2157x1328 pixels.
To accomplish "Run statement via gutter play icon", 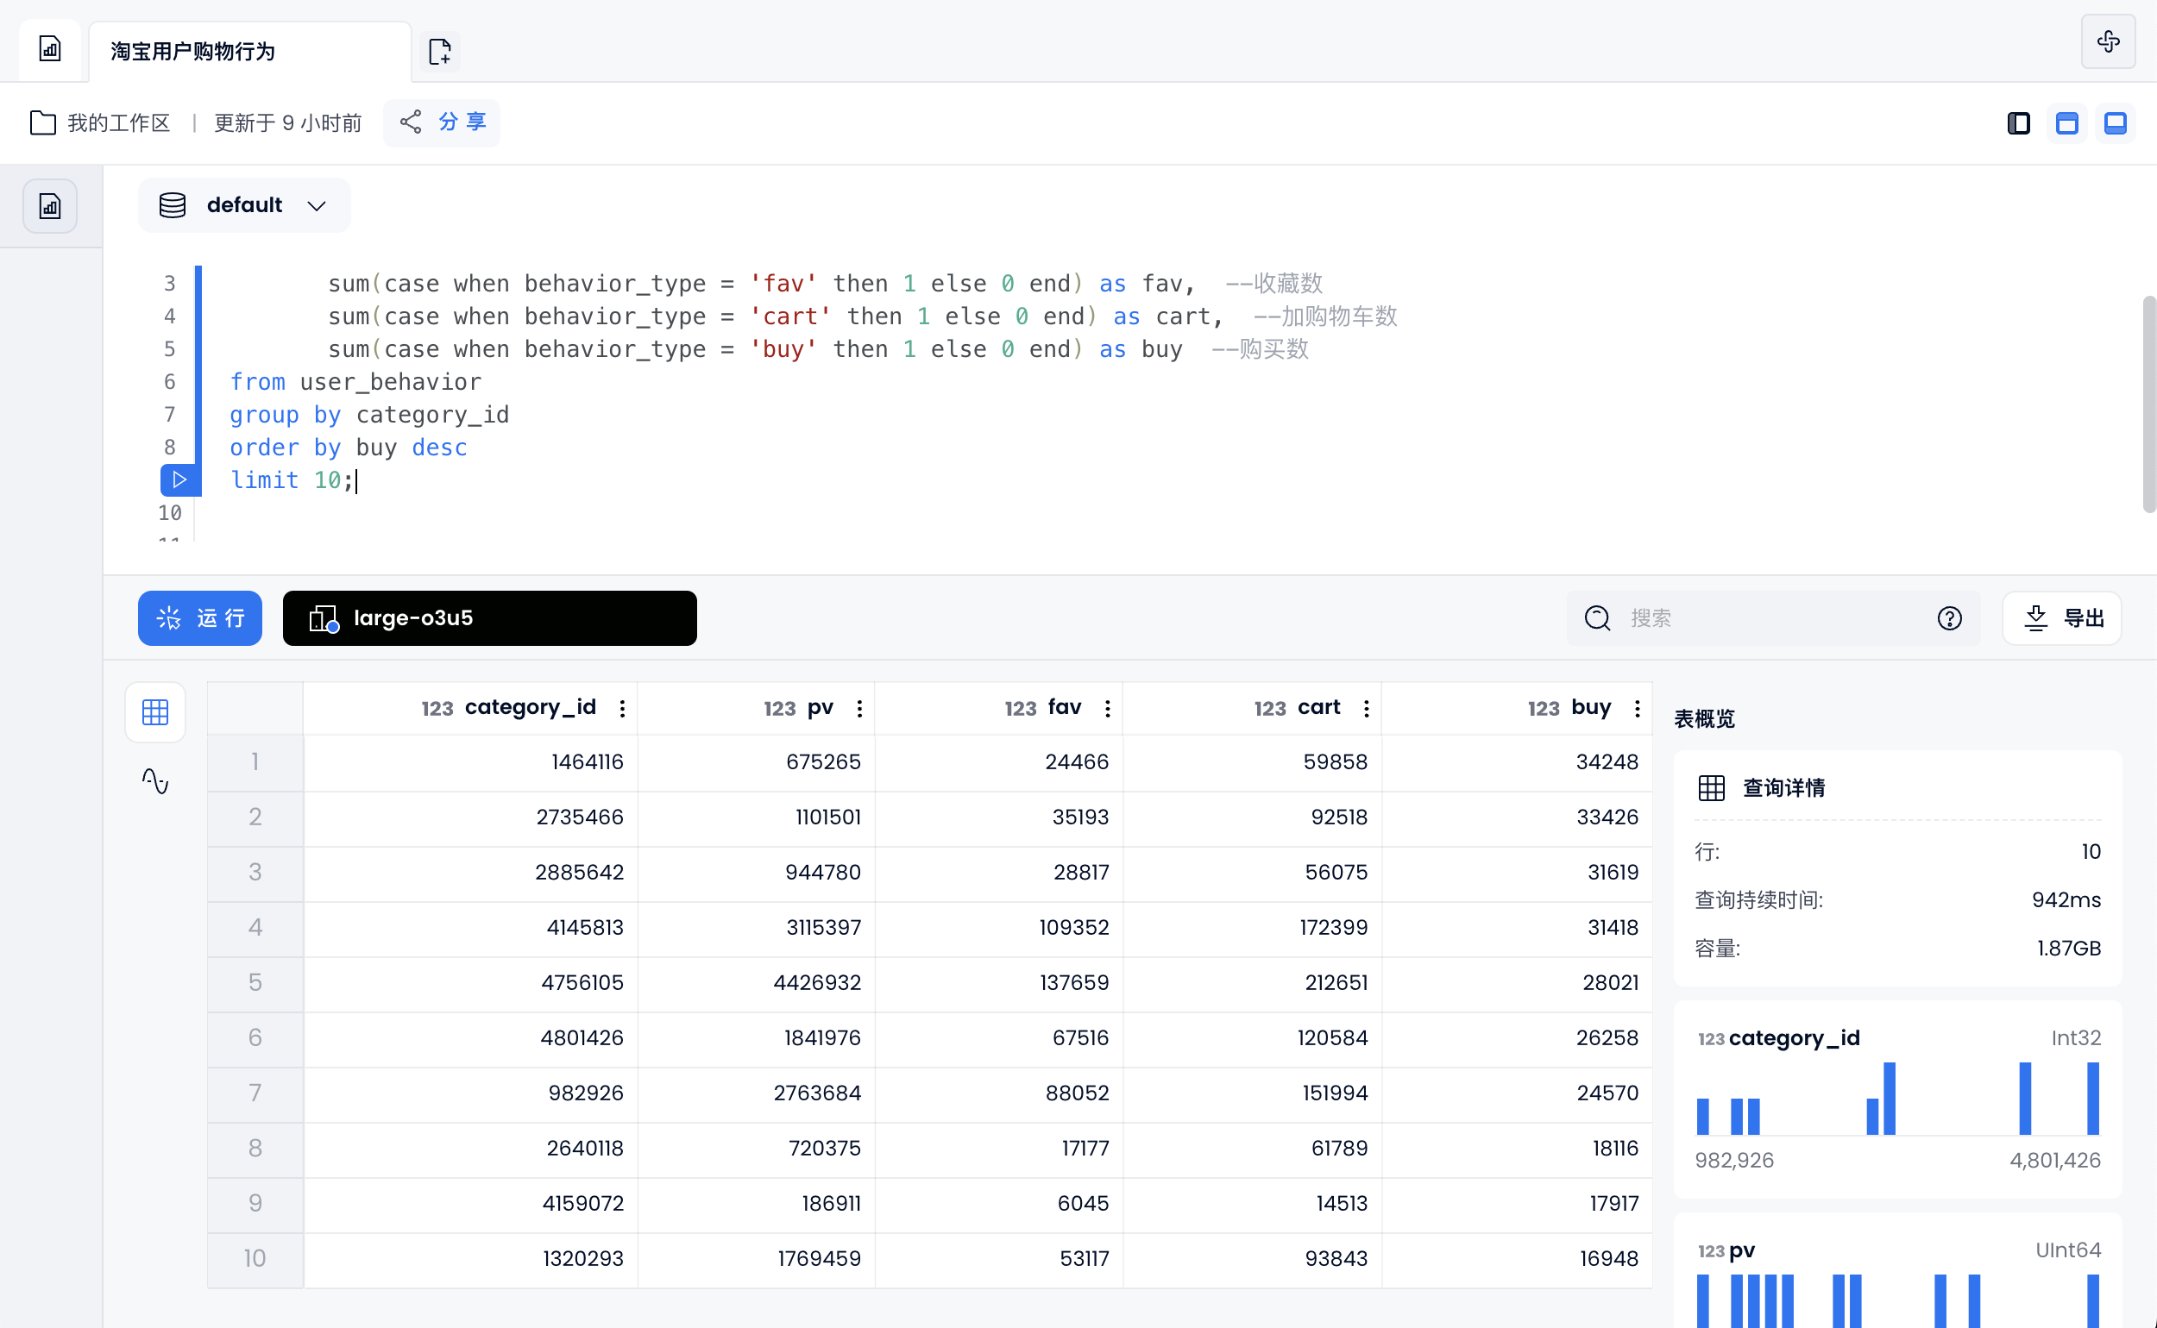I will (x=179, y=479).
